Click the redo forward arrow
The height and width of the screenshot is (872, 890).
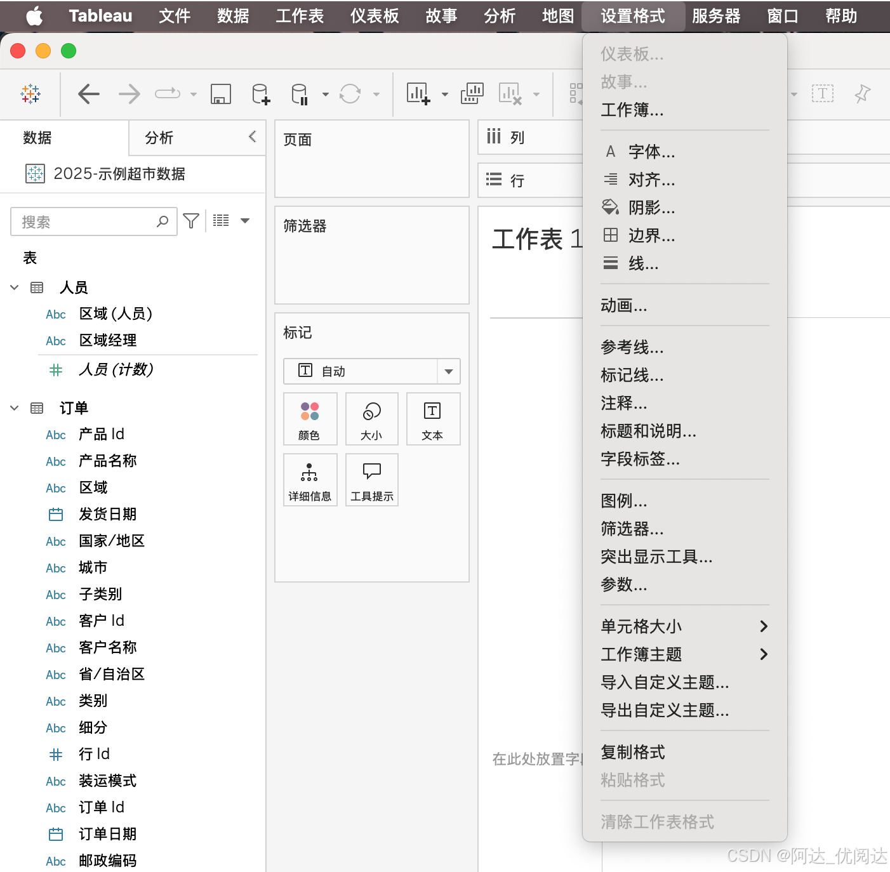click(x=130, y=94)
